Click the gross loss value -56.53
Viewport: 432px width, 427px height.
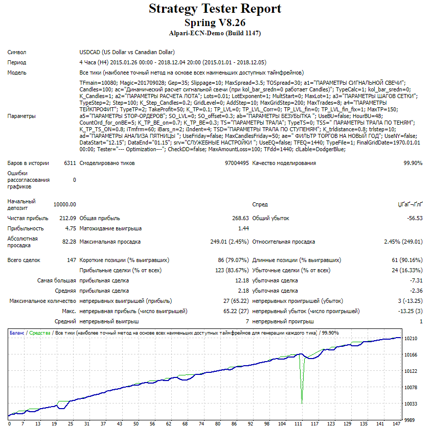(414, 218)
